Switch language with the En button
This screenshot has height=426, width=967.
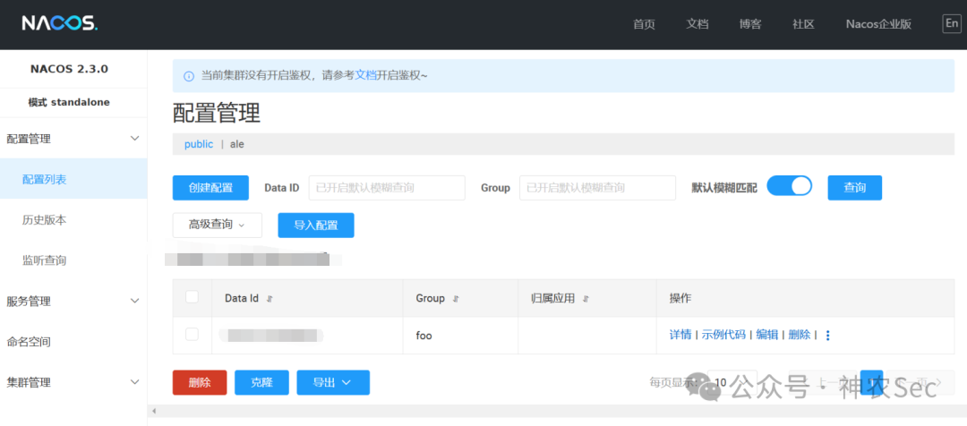pos(951,23)
